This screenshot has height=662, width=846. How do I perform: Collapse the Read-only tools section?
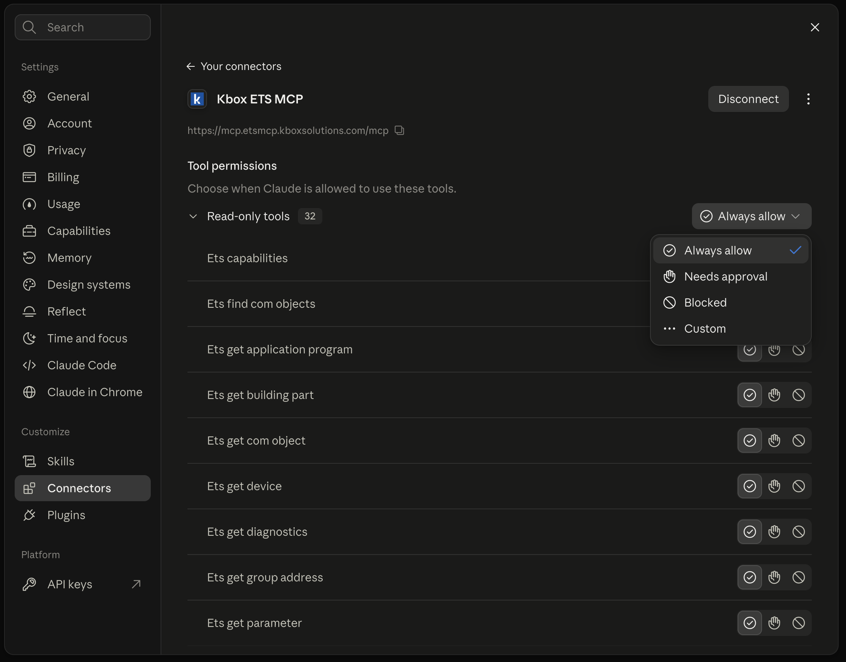(193, 216)
